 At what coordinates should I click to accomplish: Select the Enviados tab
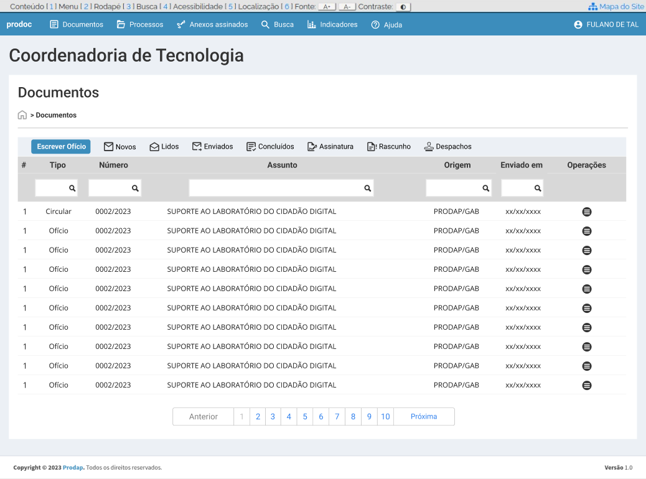215,146
